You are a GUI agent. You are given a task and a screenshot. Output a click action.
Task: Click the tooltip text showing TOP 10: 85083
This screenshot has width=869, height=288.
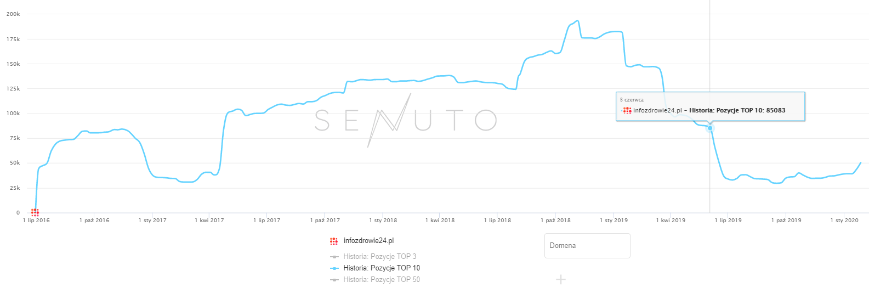click(737, 110)
